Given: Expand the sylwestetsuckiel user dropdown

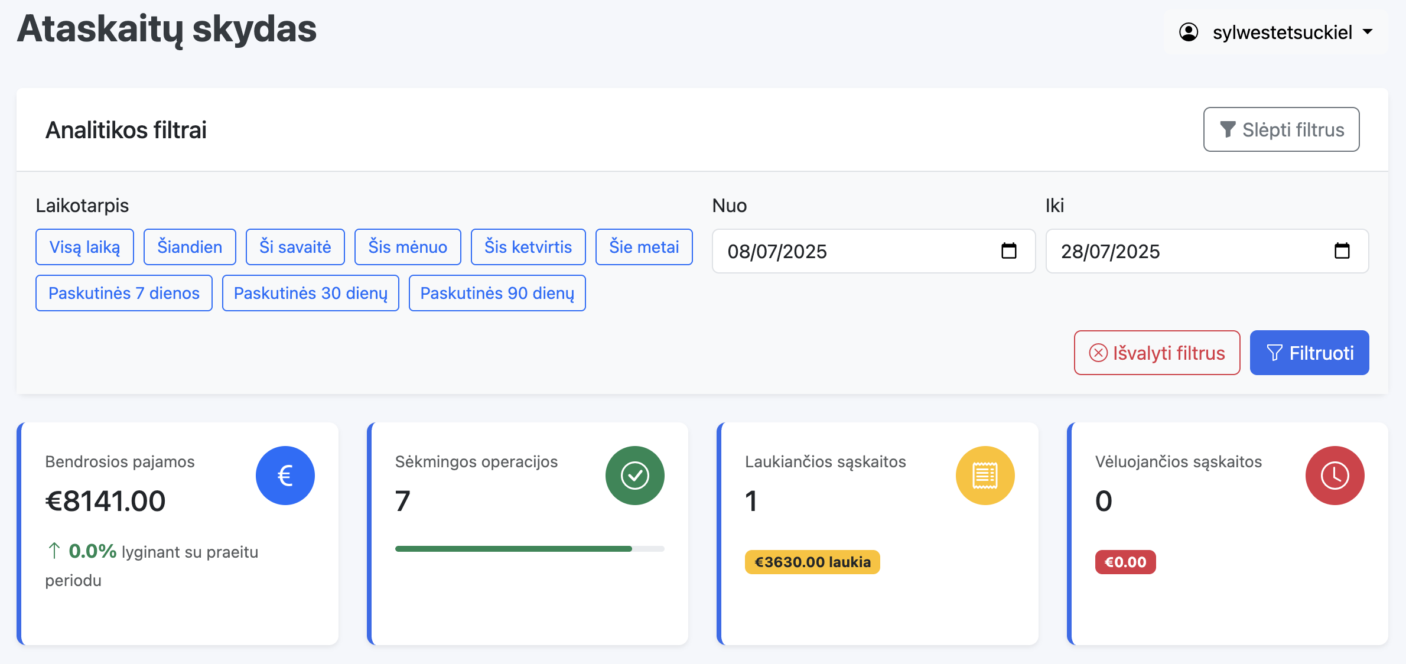Looking at the screenshot, I should point(1282,32).
